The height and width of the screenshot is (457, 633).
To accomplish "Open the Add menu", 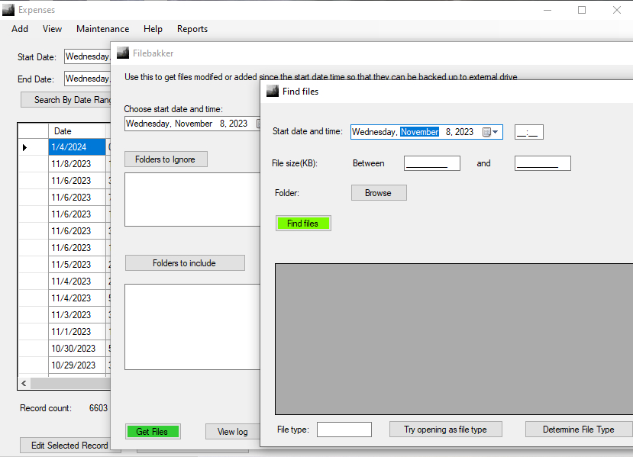I will click(20, 29).
